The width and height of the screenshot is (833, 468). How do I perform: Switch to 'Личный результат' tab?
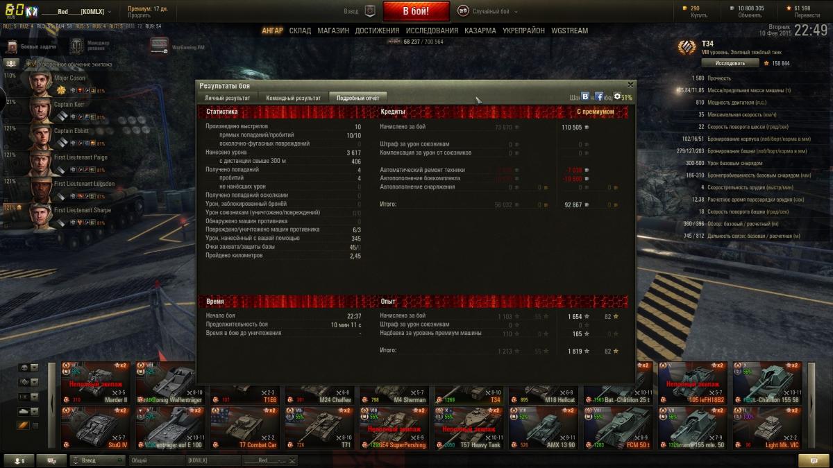227,98
